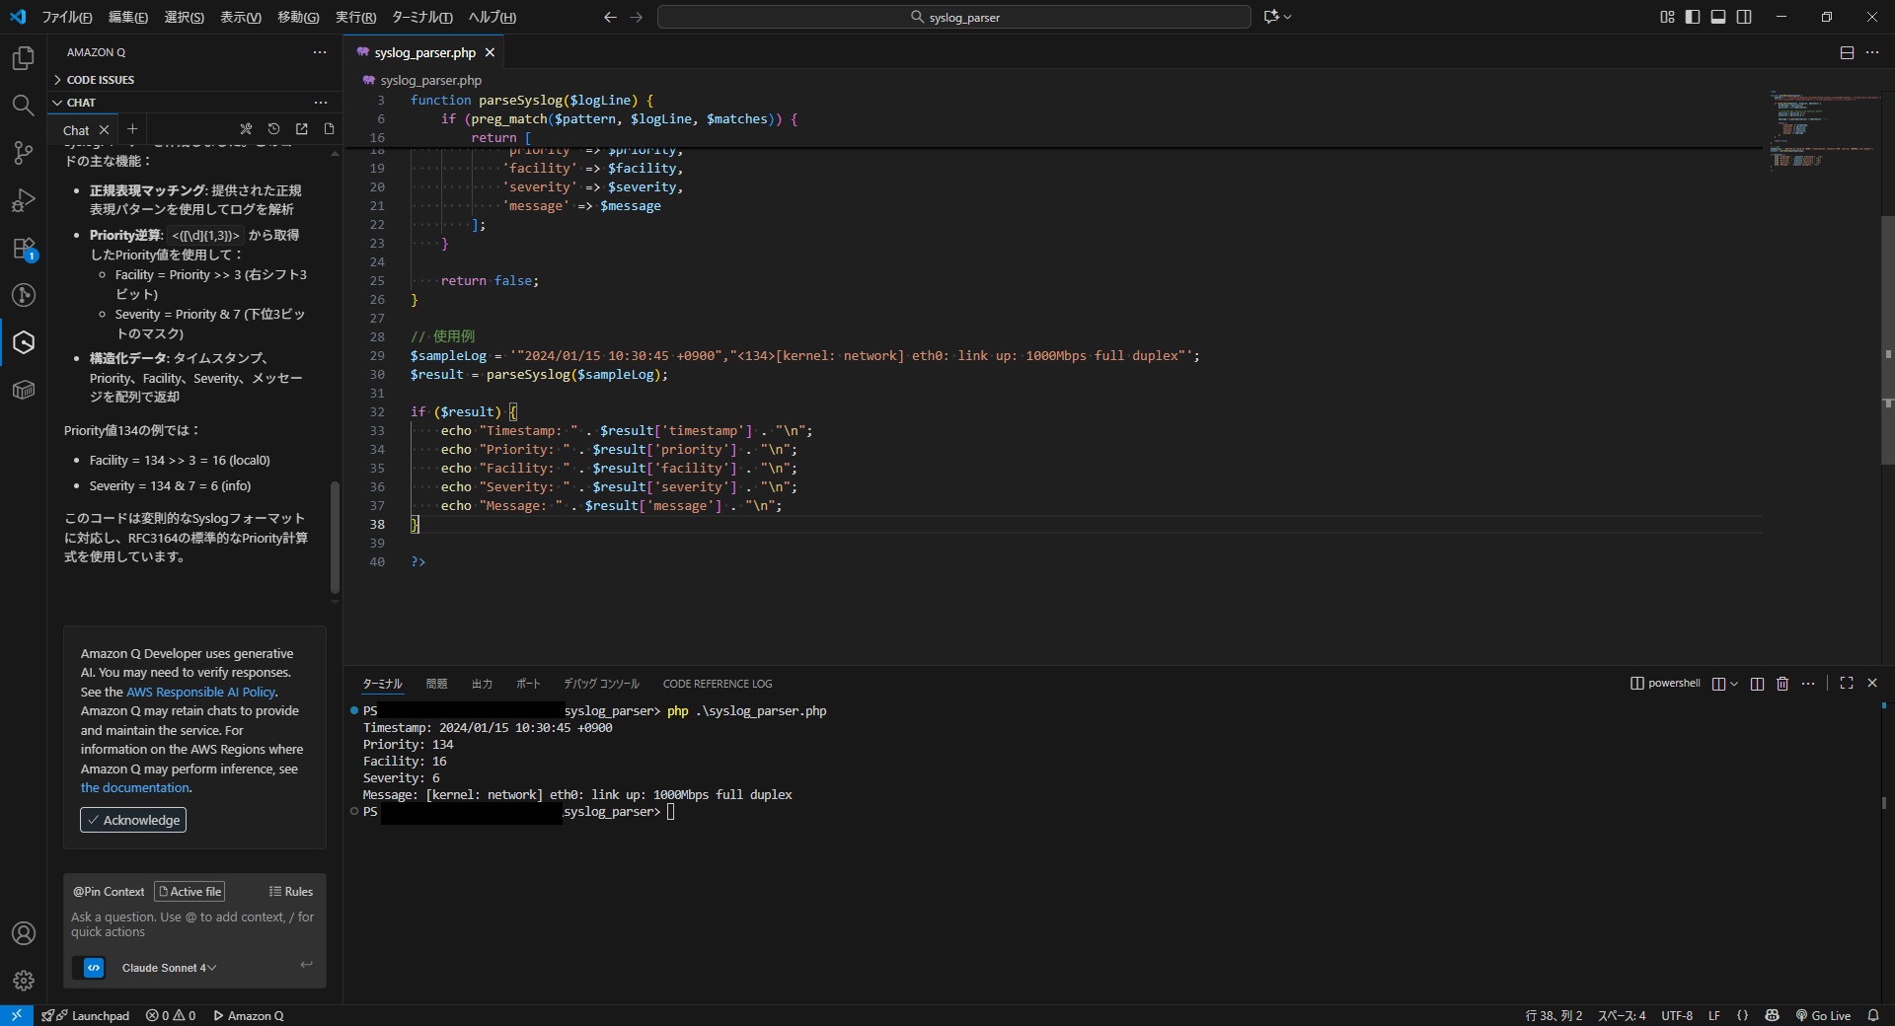The height and width of the screenshot is (1026, 1895).
Task: Toggle the bottom panel visibility
Action: point(1718,17)
